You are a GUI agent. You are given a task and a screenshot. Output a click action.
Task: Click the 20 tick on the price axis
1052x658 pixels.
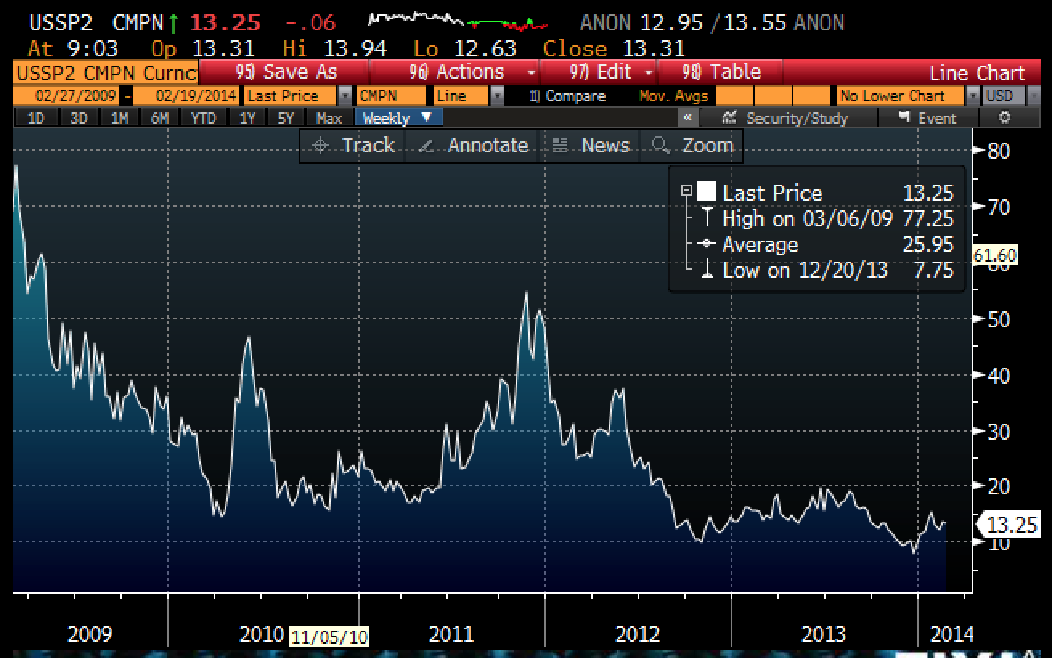(x=997, y=486)
